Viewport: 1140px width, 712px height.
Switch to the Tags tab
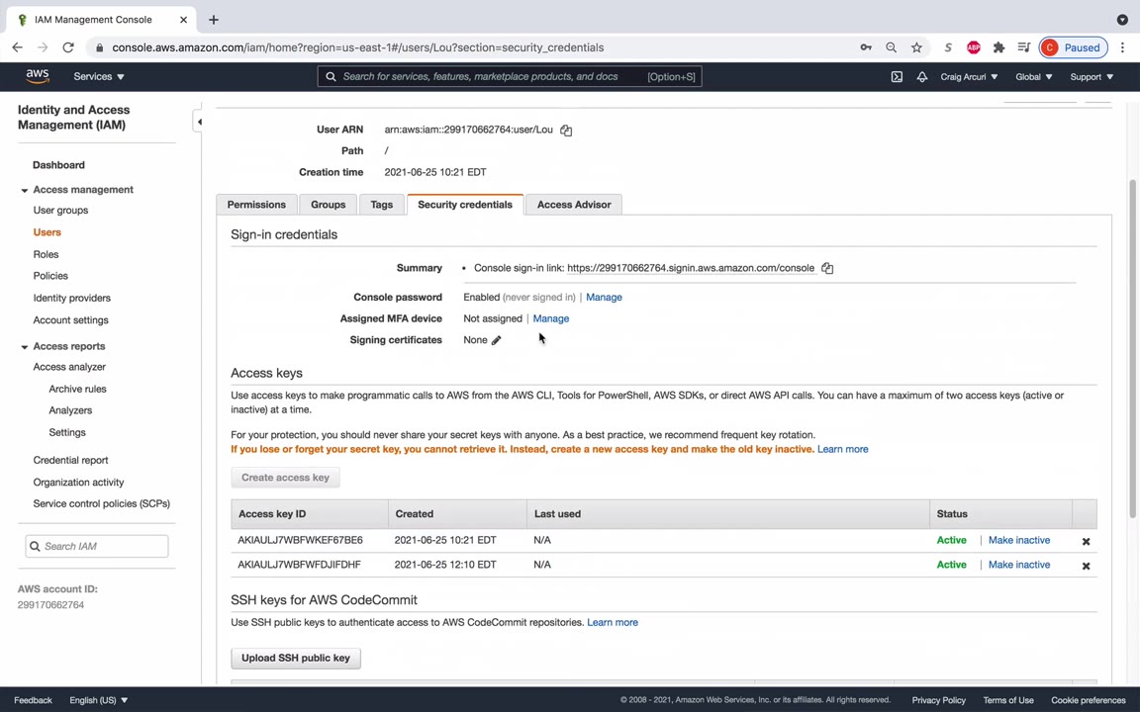[382, 205]
